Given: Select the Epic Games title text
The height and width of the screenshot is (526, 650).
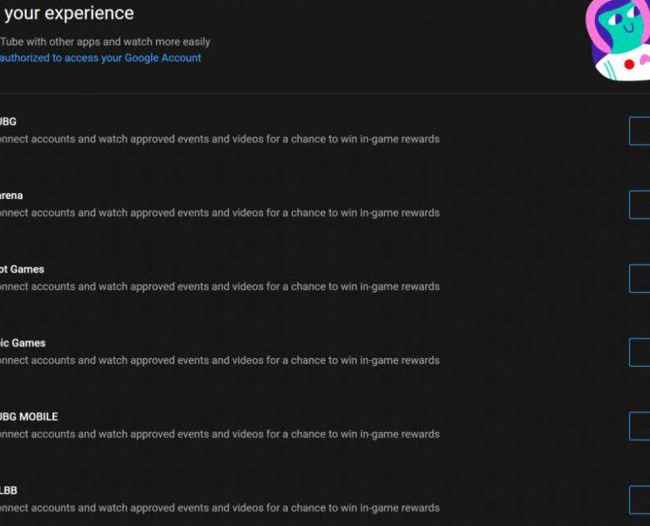Looking at the screenshot, I should (x=23, y=343).
